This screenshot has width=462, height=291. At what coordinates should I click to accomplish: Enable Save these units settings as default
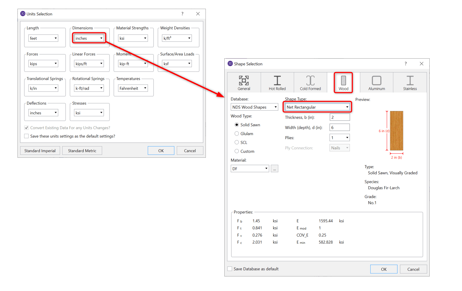point(27,136)
